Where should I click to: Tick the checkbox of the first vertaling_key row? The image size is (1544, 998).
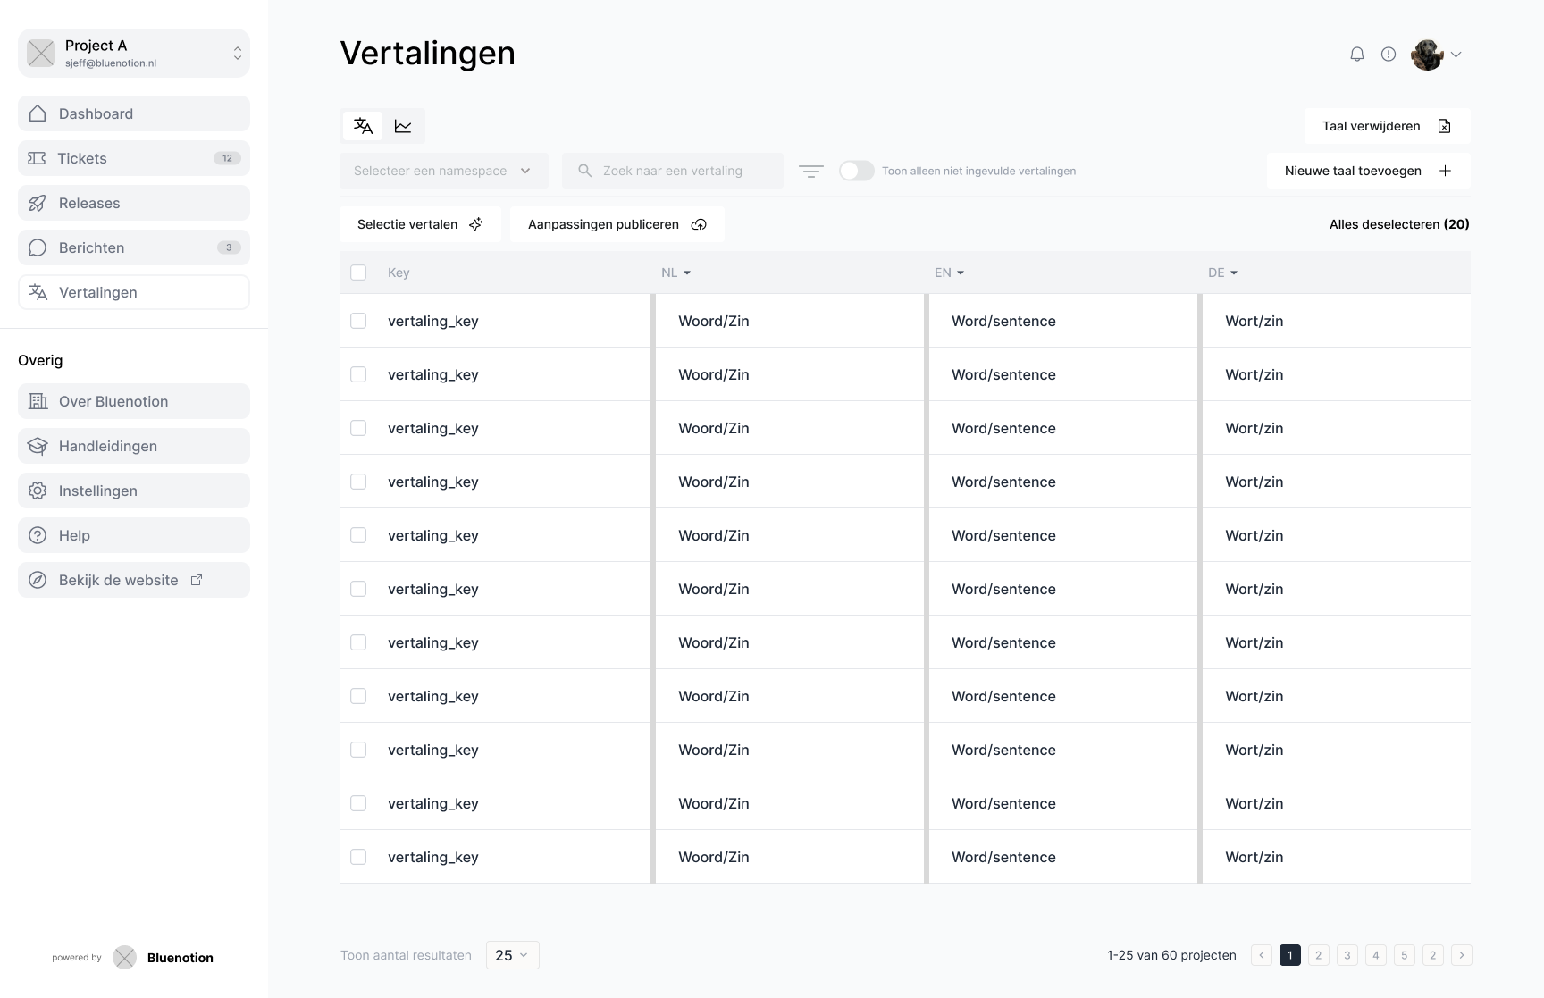[358, 321]
